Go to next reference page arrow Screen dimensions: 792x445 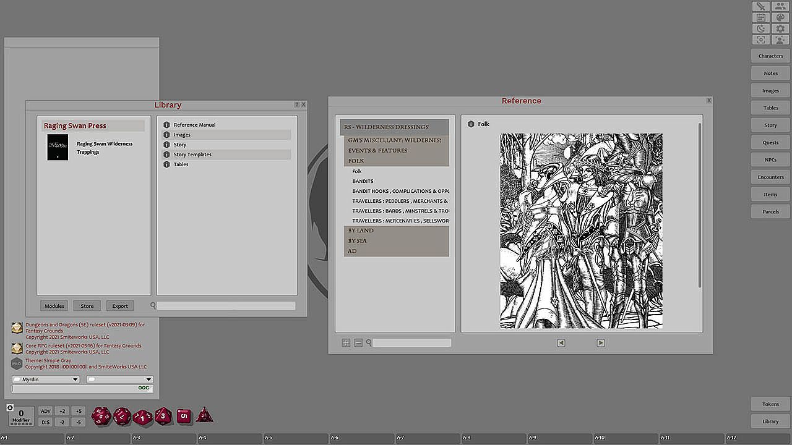[600, 343]
